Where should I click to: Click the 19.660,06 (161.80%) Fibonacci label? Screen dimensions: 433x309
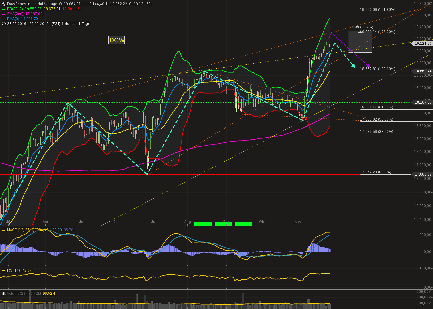click(378, 10)
